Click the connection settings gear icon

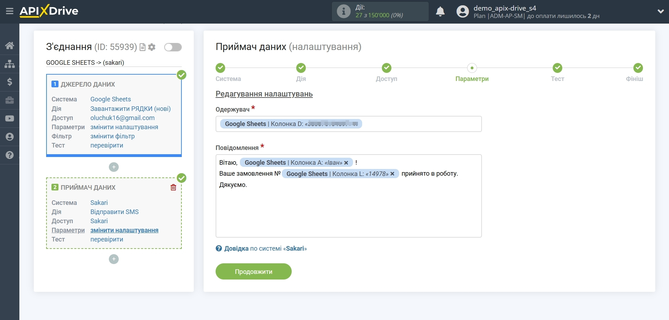click(x=152, y=47)
